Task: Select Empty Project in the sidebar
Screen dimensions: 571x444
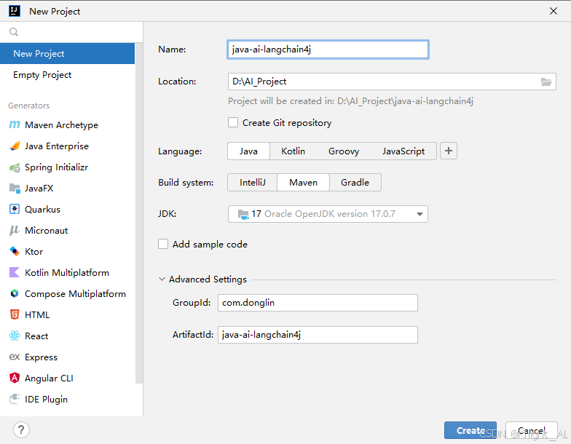Action: point(67,74)
